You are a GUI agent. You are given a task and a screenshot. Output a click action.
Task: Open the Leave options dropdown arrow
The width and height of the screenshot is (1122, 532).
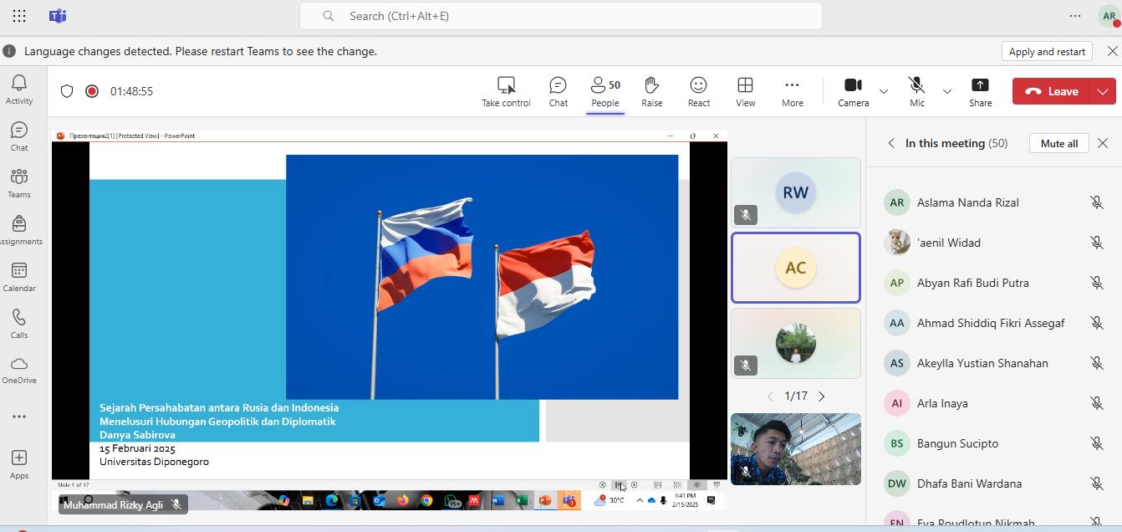(x=1103, y=91)
